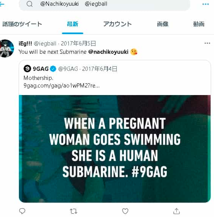The image size is (214, 217).
Task: Open the 9gag.com/gag link
Action: tap(62, 86)
